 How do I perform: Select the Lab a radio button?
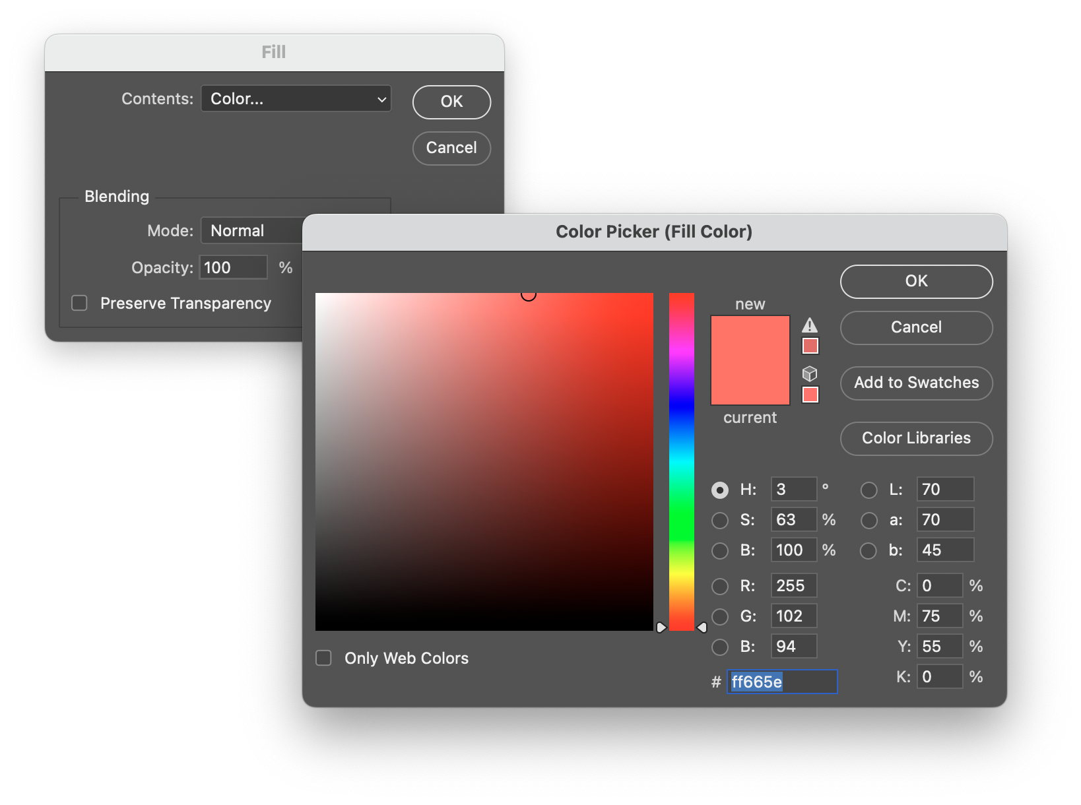pyautogui.click(x=869, y=521)
